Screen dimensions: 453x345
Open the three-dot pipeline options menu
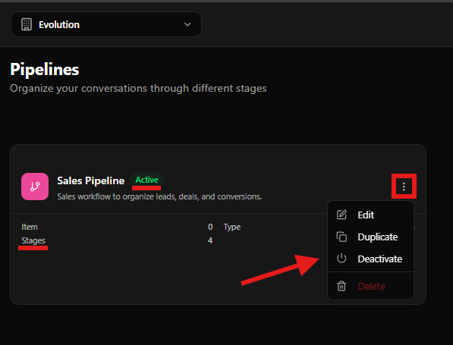click(x=404, y=187)
